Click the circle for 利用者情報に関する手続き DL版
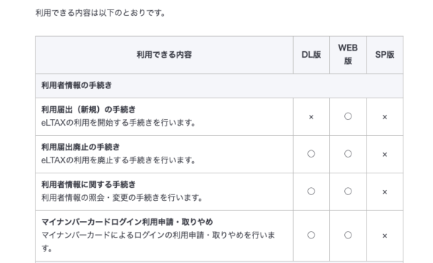The height and width of the screenshot is (263, 433). click(311, 191)
